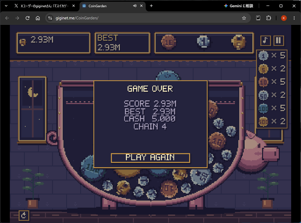
Task: Click the gold coin in preview panel
Action: coord(238,42)
